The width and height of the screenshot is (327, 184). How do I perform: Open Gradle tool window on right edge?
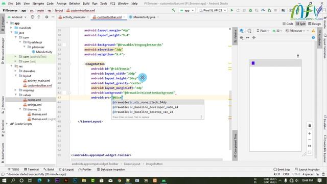[x=325, y=23]
